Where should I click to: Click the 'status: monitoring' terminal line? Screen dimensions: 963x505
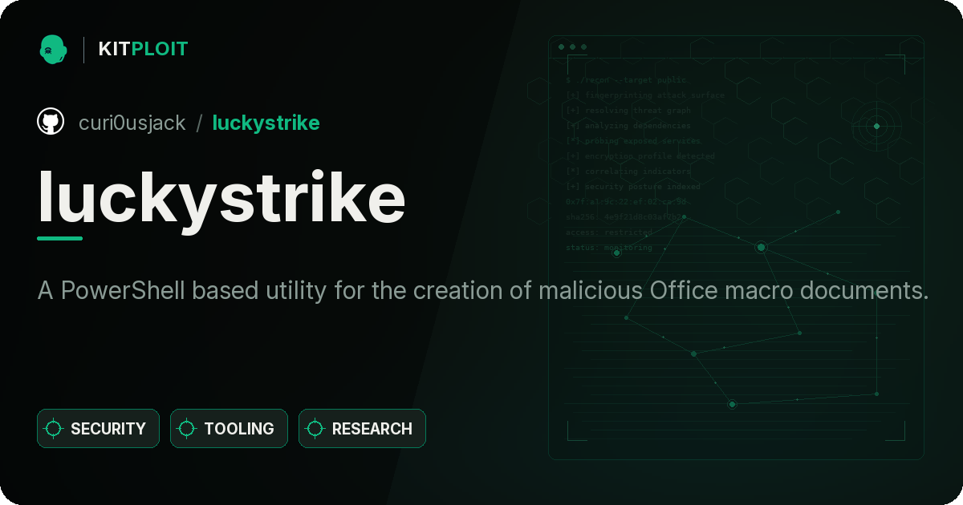tap(609, 248)
